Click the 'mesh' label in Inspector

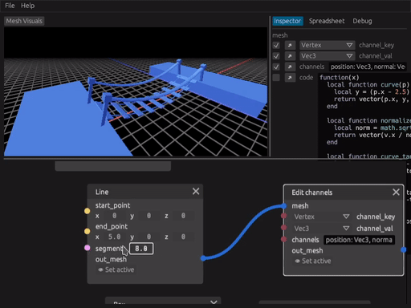(280, 35)
